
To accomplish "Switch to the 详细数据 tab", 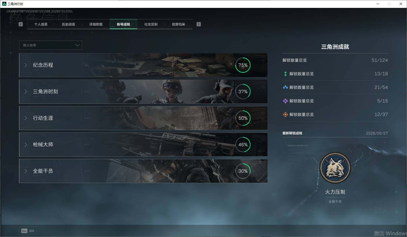I will tap(96, 24).
